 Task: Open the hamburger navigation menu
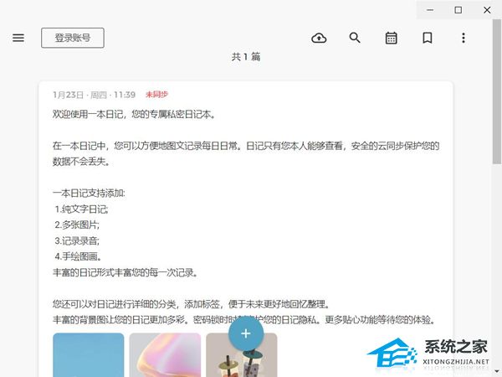[x=18, y=38]
